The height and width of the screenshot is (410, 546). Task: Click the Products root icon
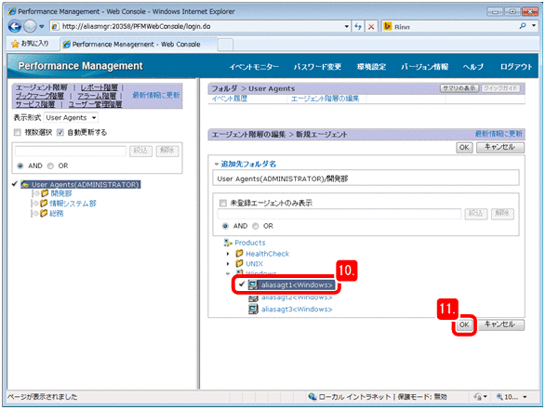pos(228,243)
